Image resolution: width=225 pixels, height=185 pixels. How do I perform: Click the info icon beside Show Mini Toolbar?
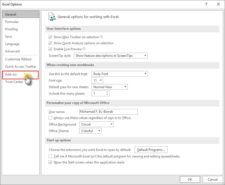(x=102, y=37)
